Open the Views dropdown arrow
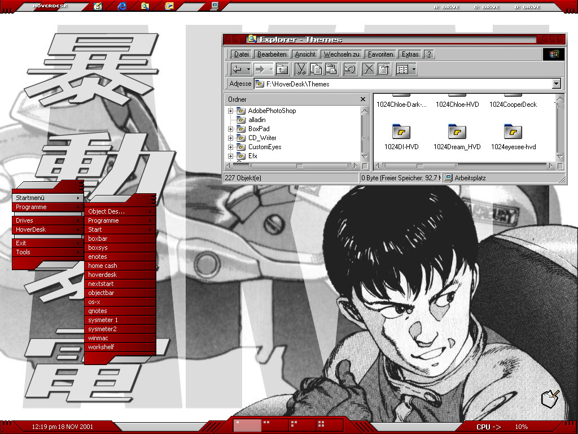 click(414, 69)
